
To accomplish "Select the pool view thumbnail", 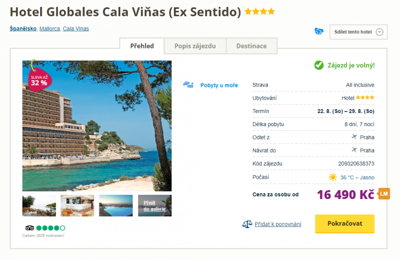I will coord(116,205).
